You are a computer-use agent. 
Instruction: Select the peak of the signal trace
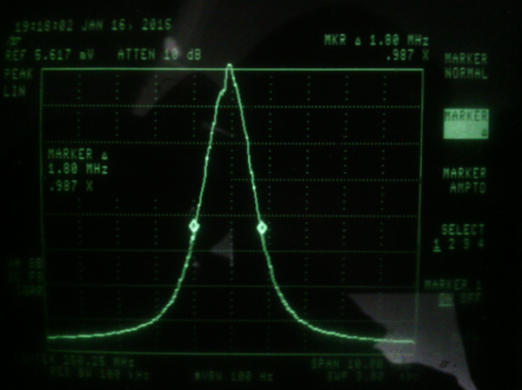pos(229,66)
